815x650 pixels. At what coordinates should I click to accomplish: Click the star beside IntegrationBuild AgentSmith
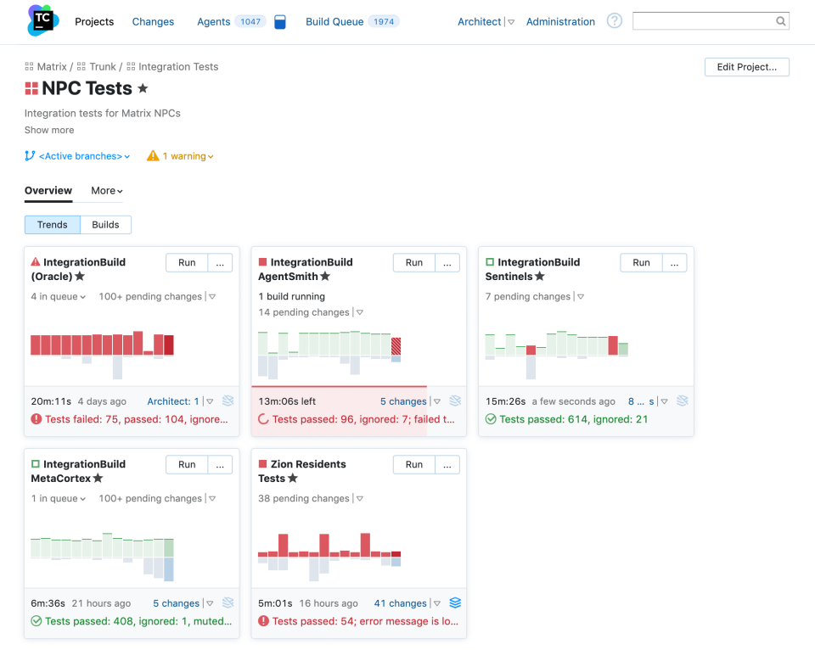click(325, 277)
